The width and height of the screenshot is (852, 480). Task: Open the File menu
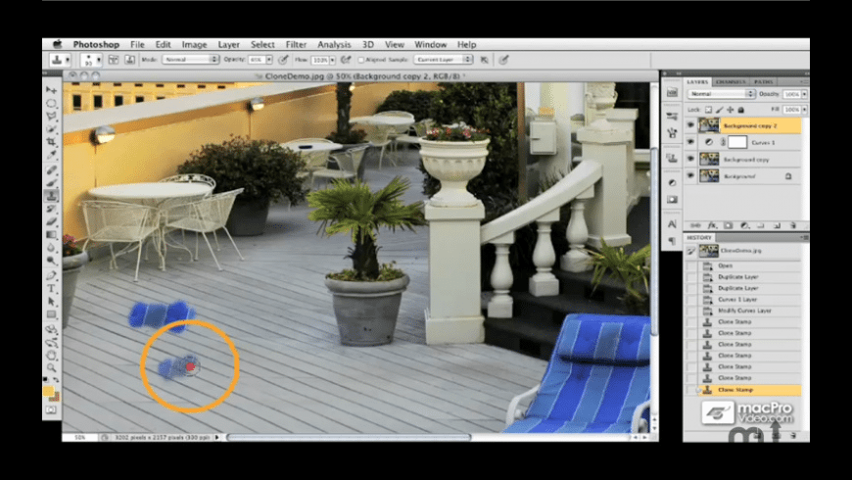(x=137, y=45)
